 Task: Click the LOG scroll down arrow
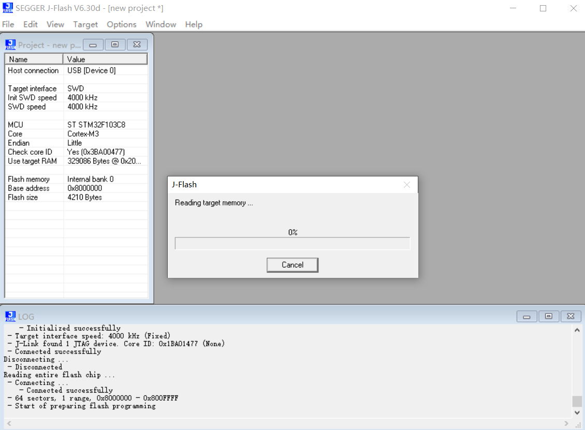click(577, 412)
